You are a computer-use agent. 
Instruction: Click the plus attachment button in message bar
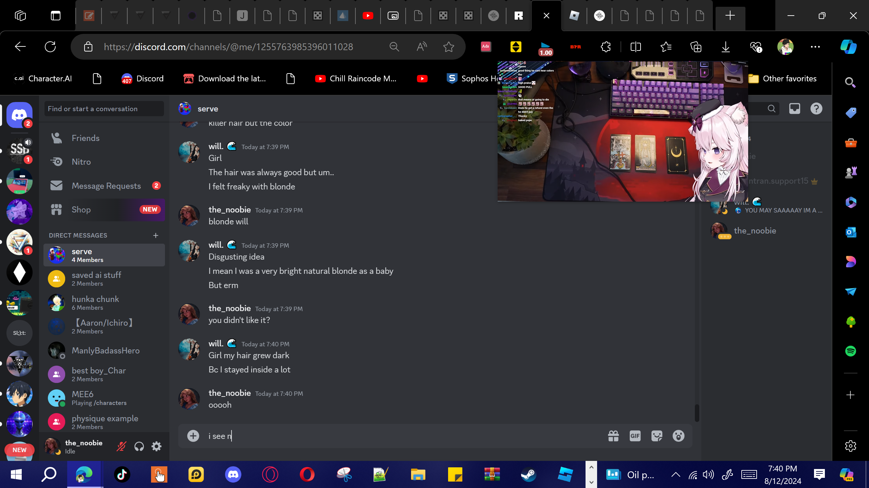tap(193, 436)
